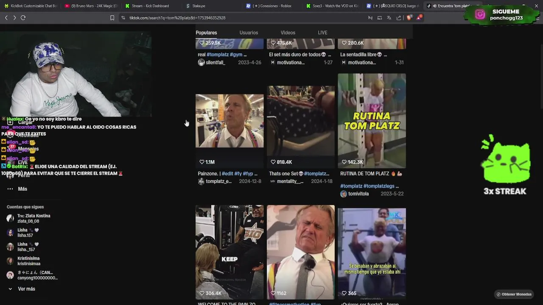Click the share icon in the address bar
The width and height of the screenshot is (543, 305).
pos(399,18)
